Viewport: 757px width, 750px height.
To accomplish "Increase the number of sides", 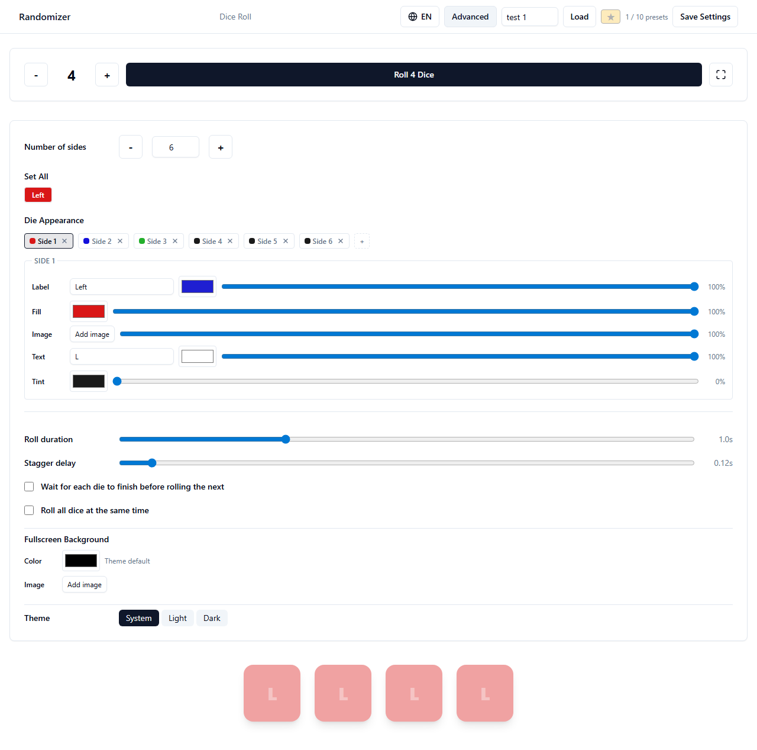I will click(x=221, y=147).
